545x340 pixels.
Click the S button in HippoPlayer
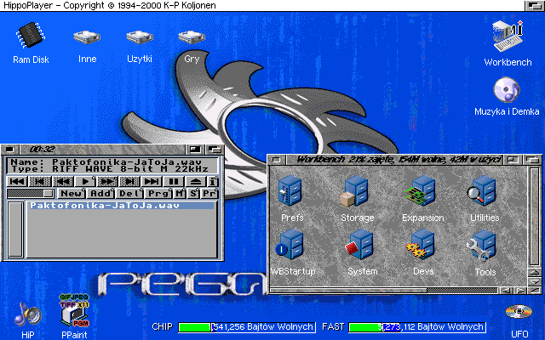coord(193,193)
